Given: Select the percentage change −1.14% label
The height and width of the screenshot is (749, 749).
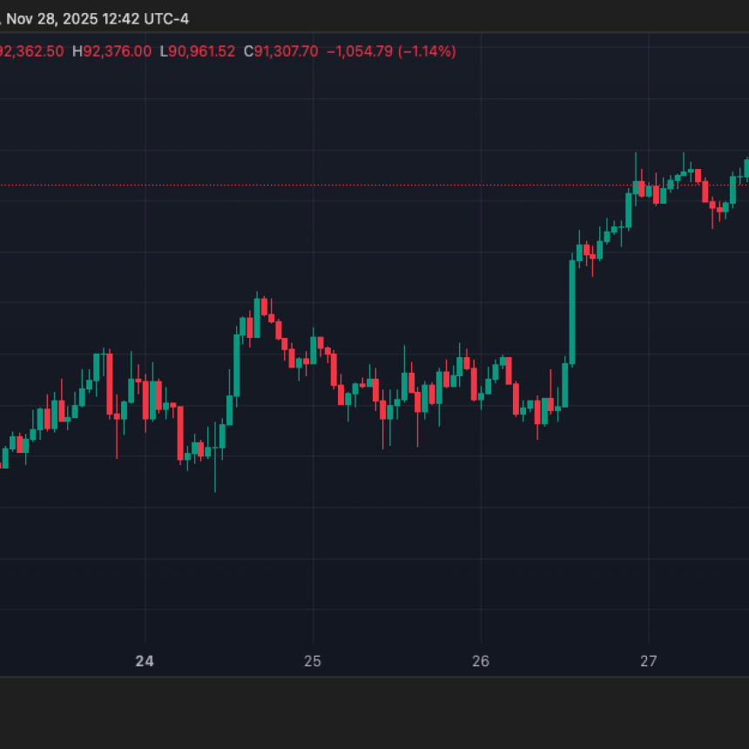Looking at the screenshot, I should 424,51.
